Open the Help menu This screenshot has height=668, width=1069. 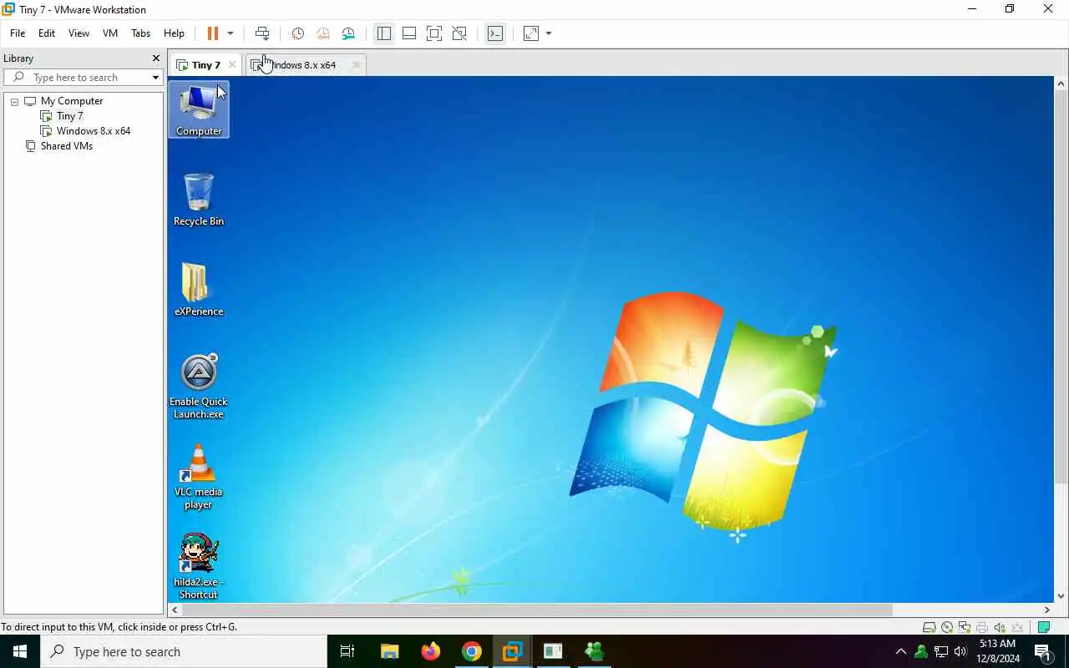[174, 33]
